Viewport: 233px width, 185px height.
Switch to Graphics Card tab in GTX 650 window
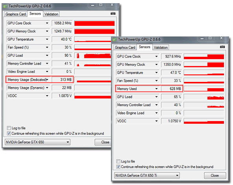click(x=16, y=14)
